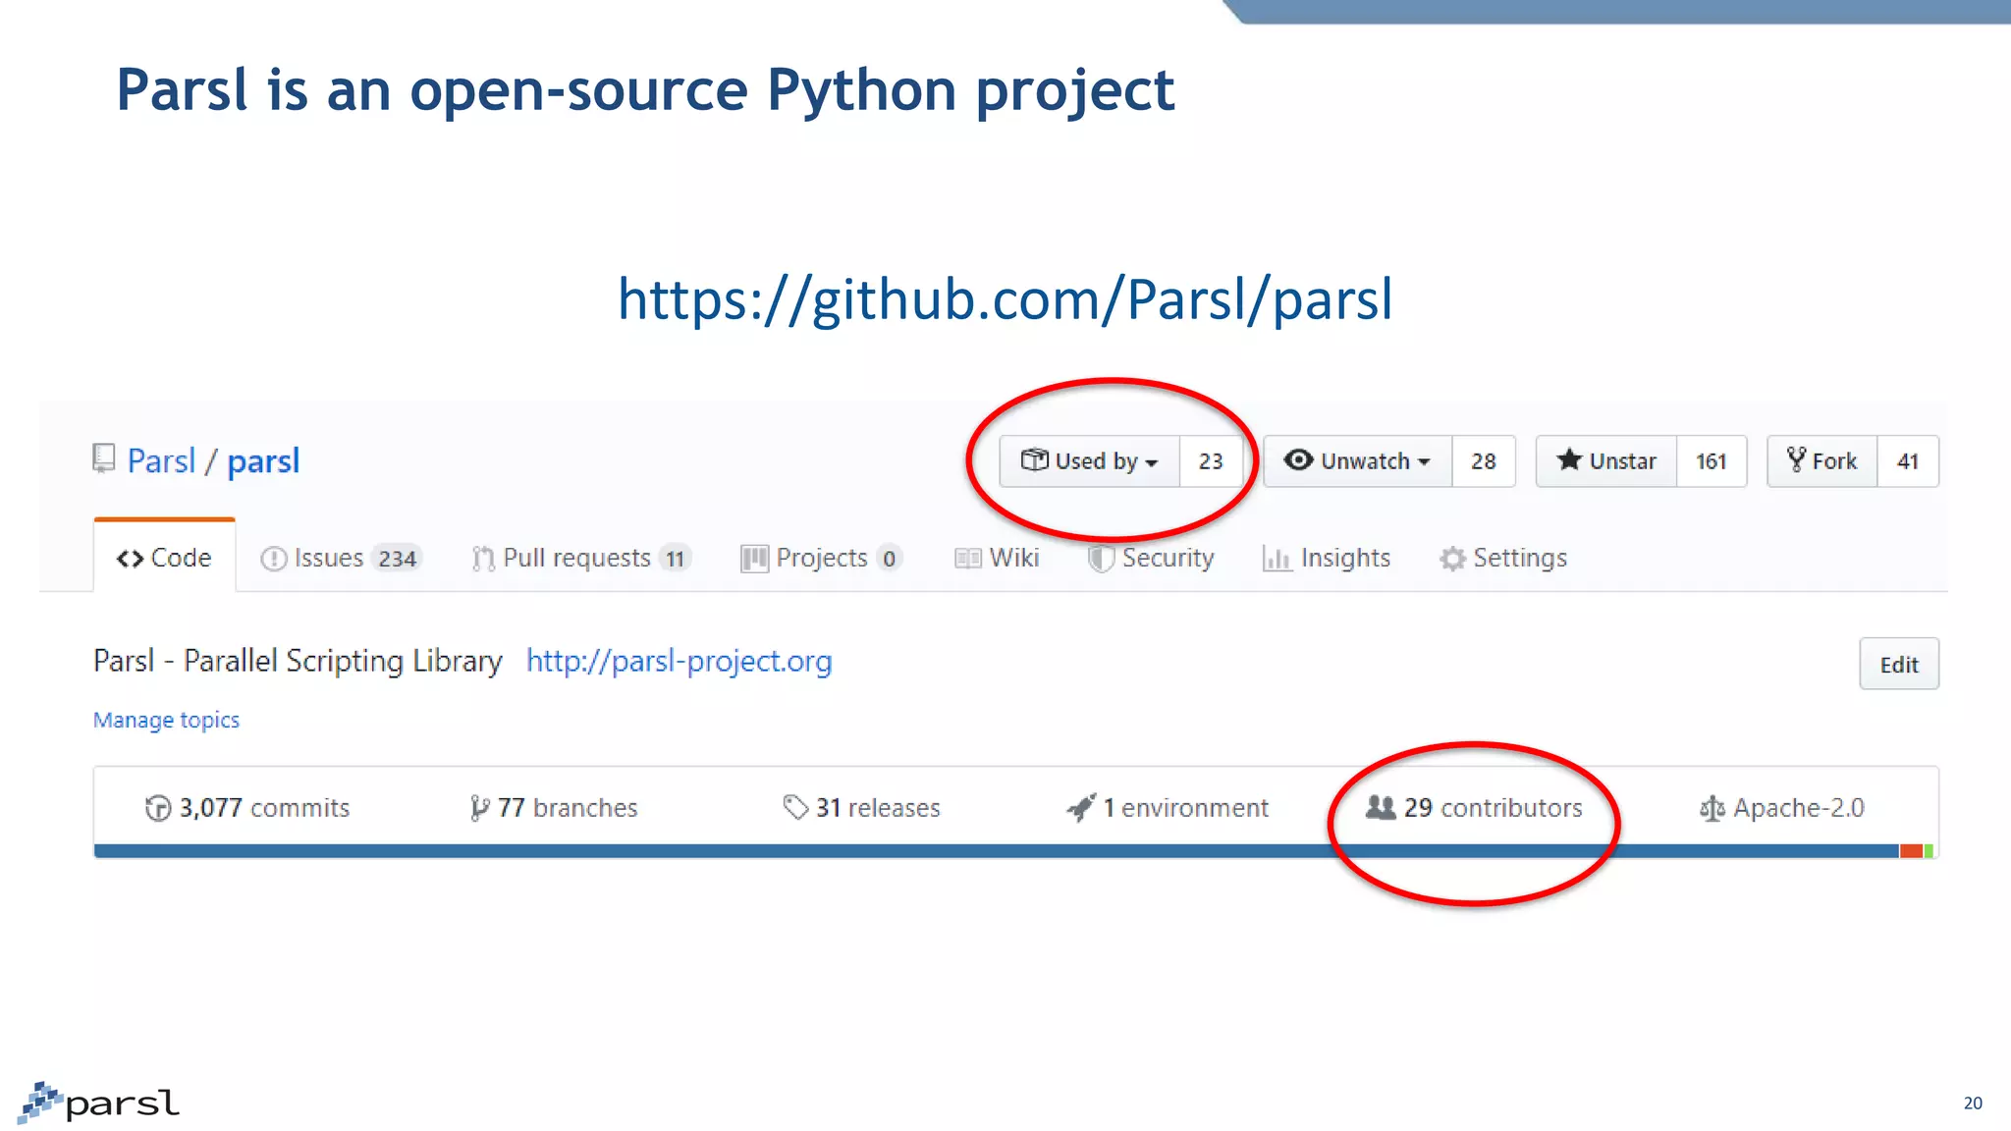Click the green segment of language bar
Screen dimensions: 2011x1131
[1929, 851]
